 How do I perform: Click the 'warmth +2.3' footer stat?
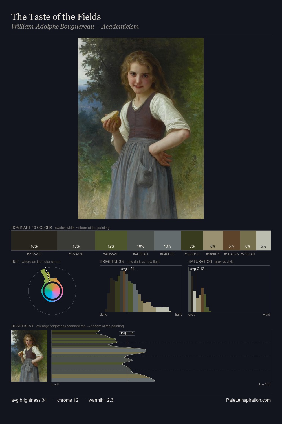[x=101, y=400]
